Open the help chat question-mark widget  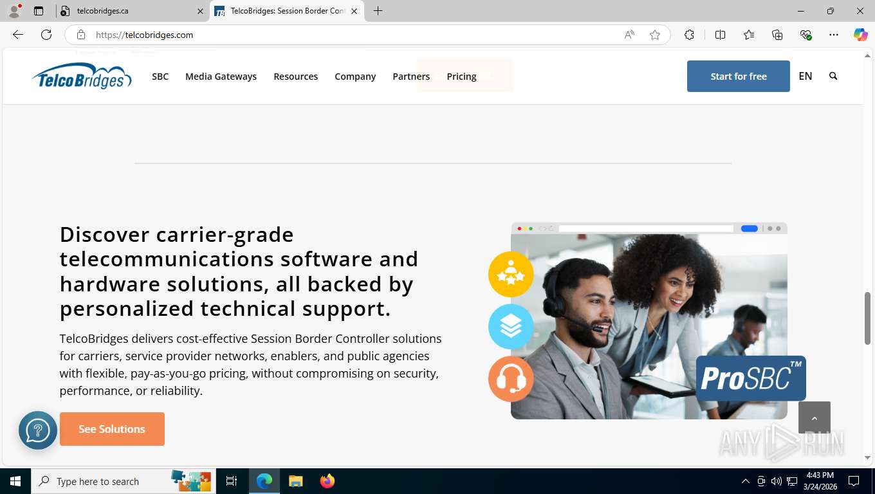38,430
